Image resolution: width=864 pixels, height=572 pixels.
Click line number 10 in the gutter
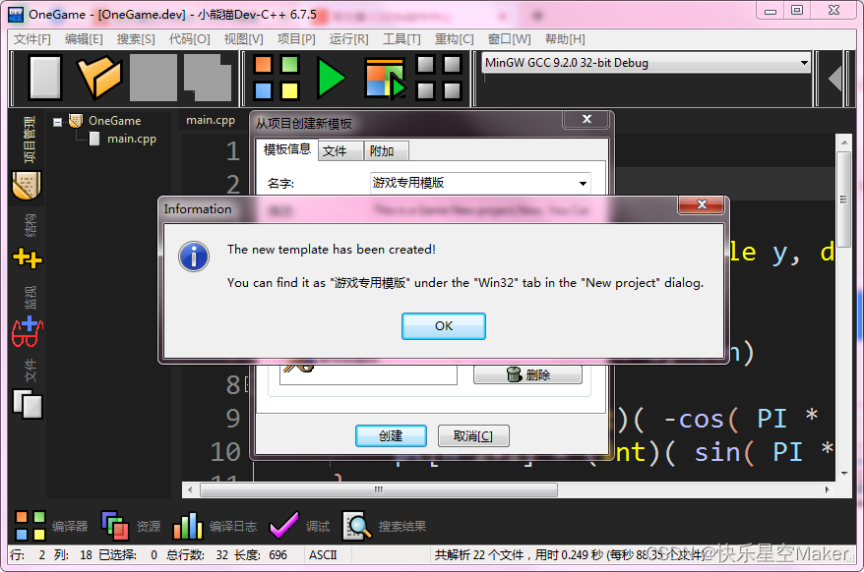coord(226,452)
